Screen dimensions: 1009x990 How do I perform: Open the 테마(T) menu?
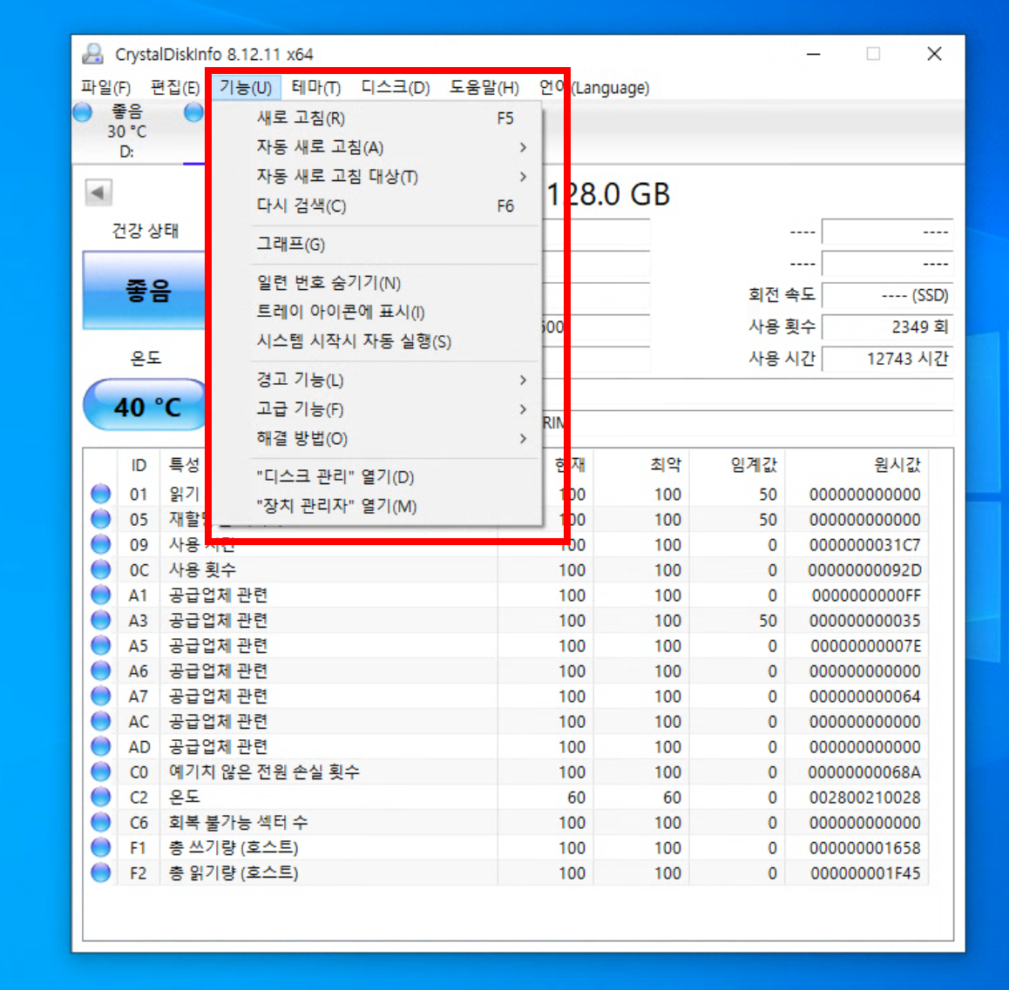[x=316, y=87]
